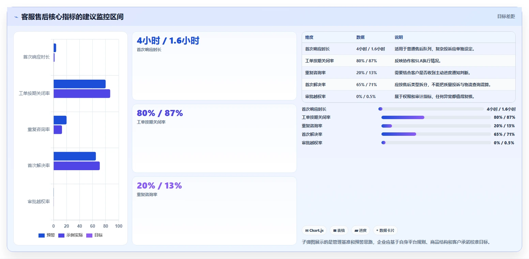This screenshot has width=529, height=259.
Task: Click the chart's 首次解决率 预警 bar
Action: point(75,156)
